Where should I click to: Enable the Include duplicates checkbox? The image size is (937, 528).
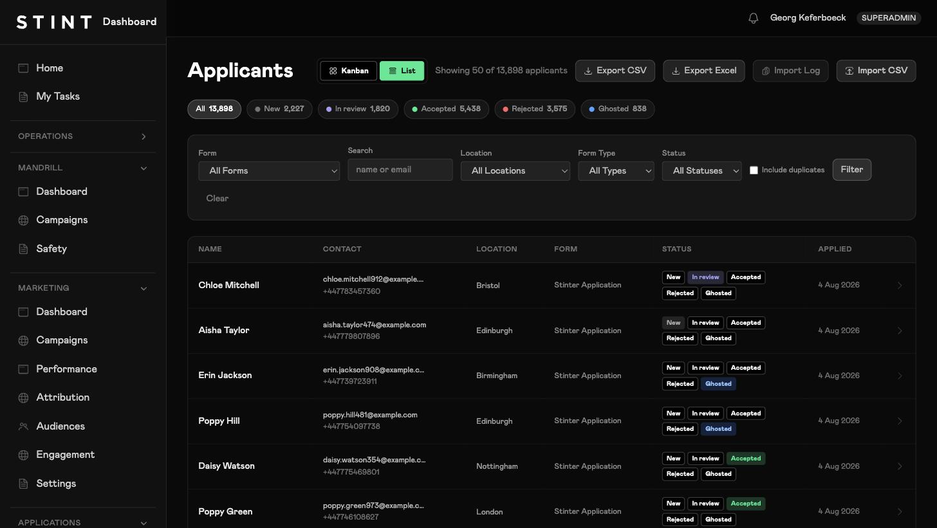[x=754, y=170]
